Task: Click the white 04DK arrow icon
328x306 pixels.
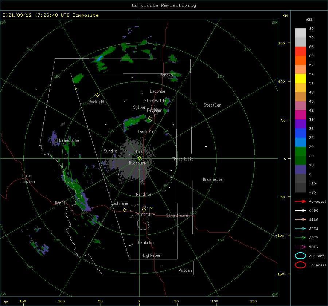Action: pyautogui.click(x=300, y=210)
